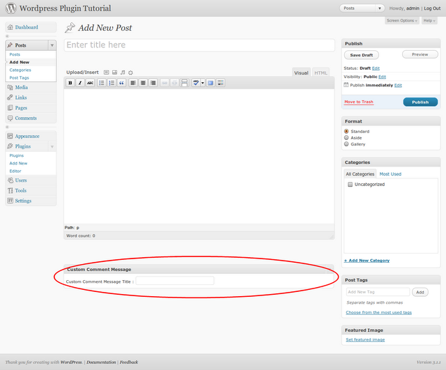Select the Aside post format
Screen dimensions: 446x370
346,138
